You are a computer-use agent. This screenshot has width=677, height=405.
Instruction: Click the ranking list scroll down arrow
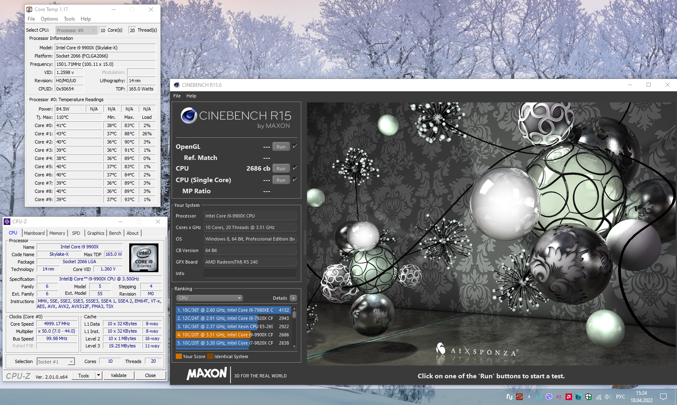tap(294, 347)
